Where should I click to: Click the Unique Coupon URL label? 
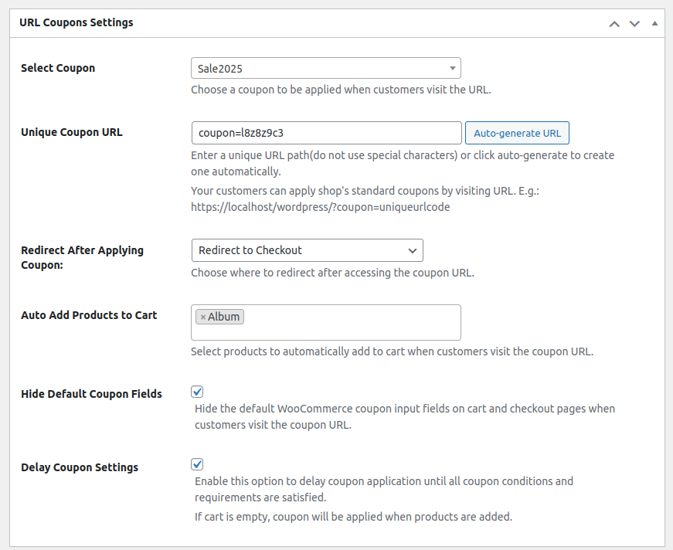click(x=72, y=132)
